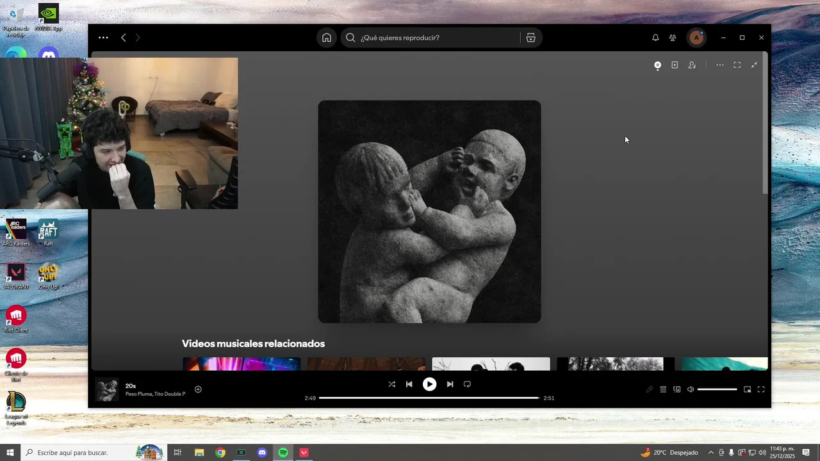Screen dimensions: 820x461
Task: Add 20s to Liked Songs
Action: 198,389
